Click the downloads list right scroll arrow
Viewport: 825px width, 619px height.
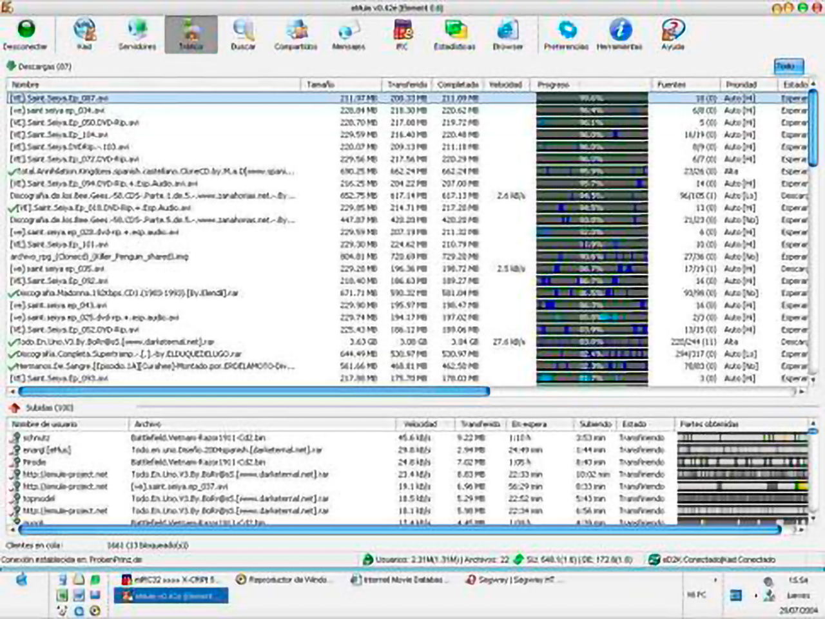pos(801,391)
